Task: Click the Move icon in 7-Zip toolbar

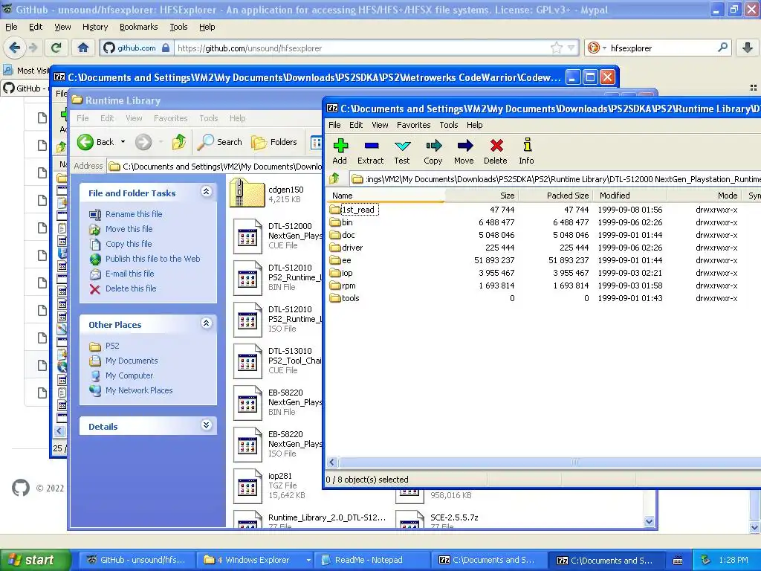Action: 464,151
